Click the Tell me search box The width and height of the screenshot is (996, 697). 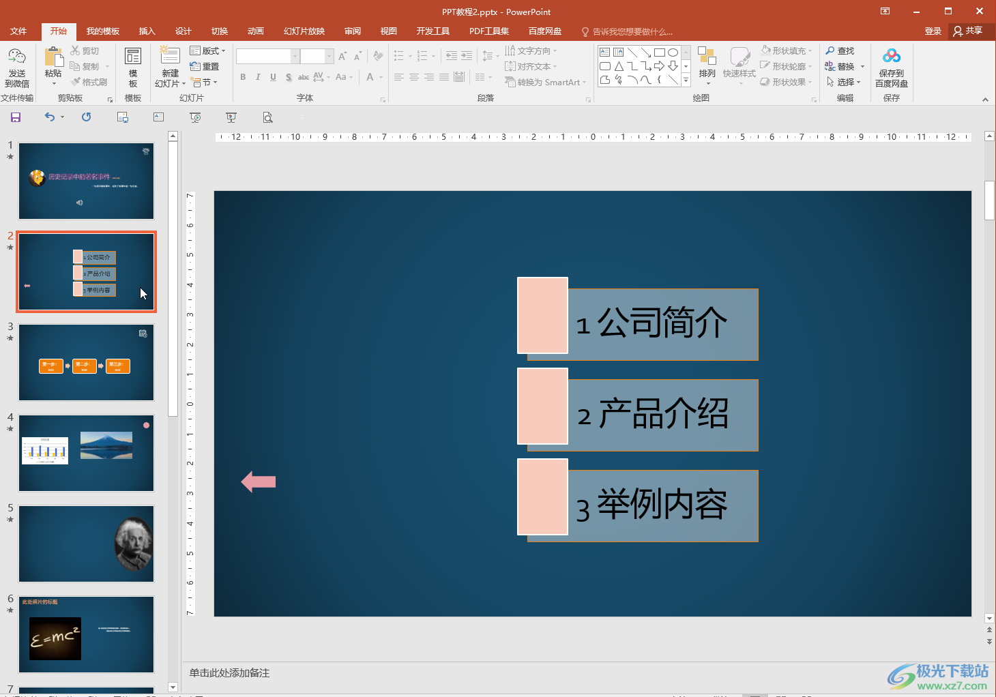pos(627,31)
